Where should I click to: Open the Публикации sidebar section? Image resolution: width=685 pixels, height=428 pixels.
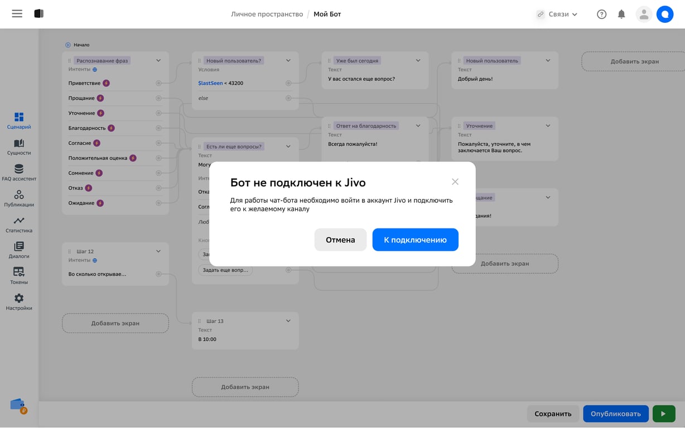coord(19,198)
